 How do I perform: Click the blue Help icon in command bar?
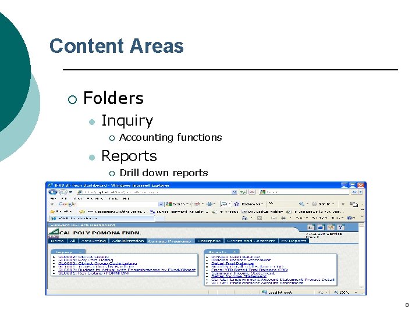350,218
